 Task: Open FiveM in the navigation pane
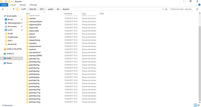[10, 34]
